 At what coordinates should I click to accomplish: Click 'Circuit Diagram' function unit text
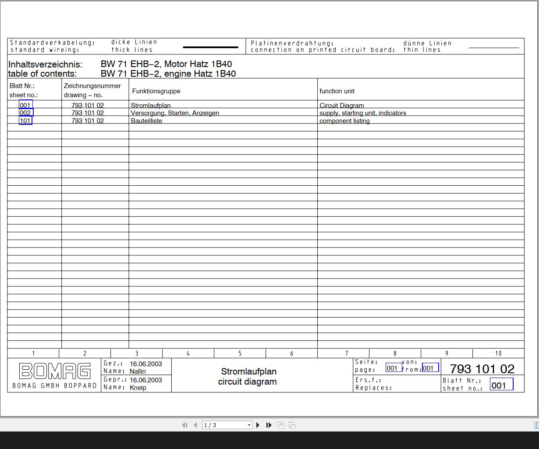[342, 106]
